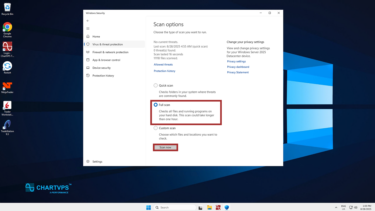Open the Allowed threats link

click(x=163, y=64)
